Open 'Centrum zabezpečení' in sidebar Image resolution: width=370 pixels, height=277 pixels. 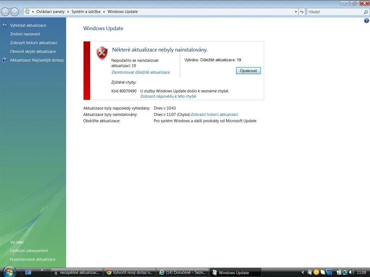coord(29,251)
